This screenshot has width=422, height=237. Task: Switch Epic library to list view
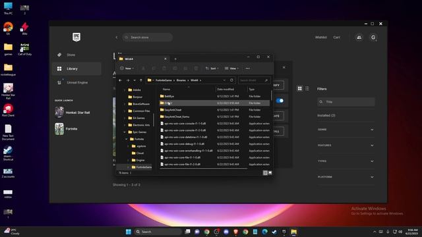point(307,89)
